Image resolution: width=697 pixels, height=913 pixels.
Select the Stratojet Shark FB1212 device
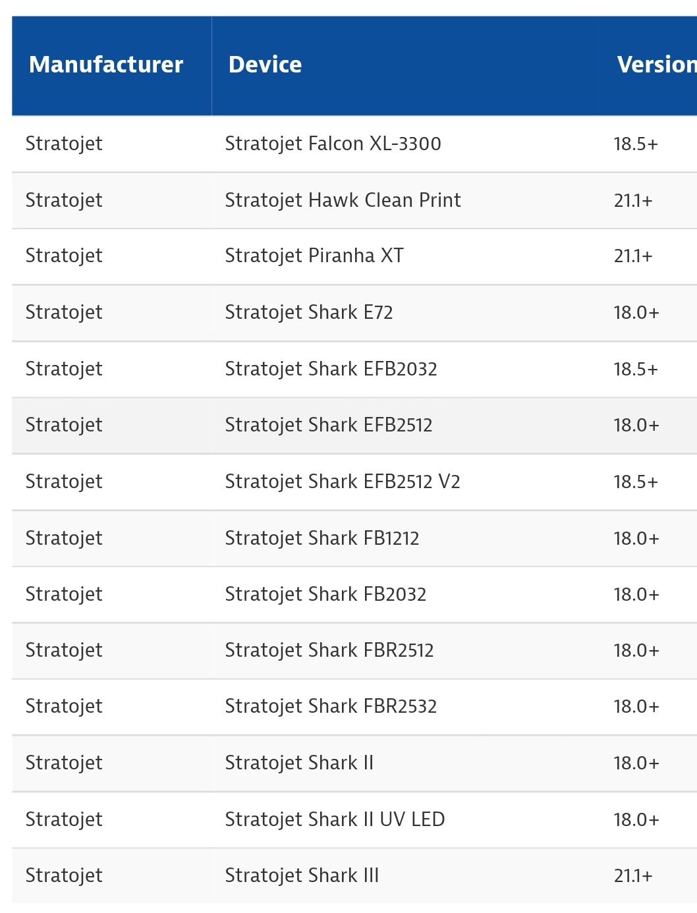(x=322, y=538)
